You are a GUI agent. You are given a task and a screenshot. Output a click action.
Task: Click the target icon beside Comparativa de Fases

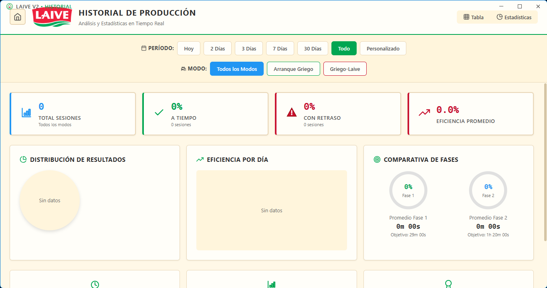click(377, 159)
